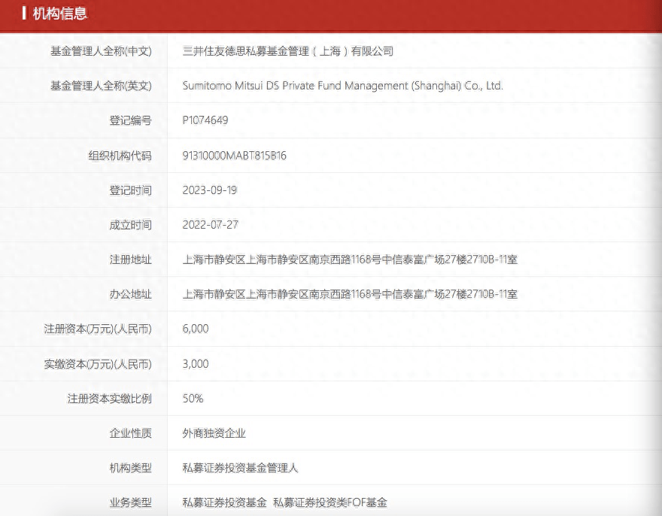Click the 办公地址 address value

(350, 294)
